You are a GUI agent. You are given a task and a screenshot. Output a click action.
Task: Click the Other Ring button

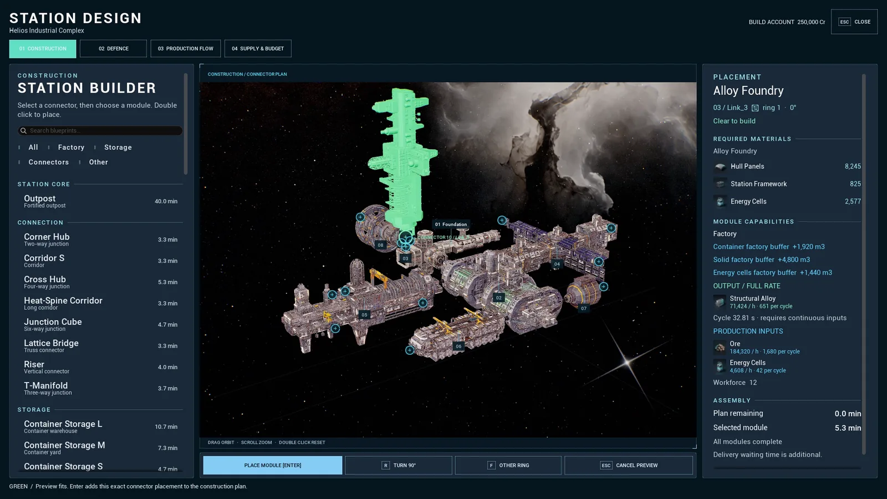pyautogui.click(x=508, y=466)
